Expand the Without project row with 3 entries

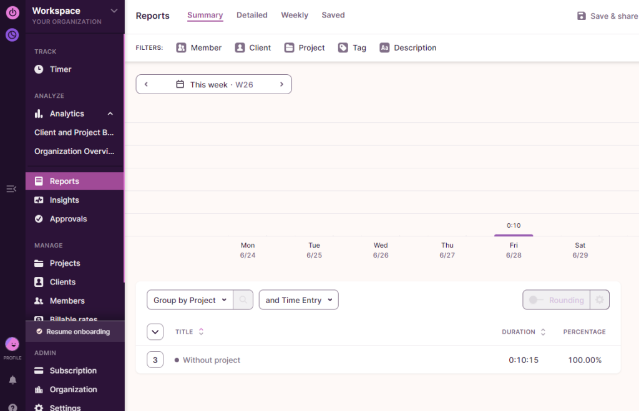pos(155,360)
